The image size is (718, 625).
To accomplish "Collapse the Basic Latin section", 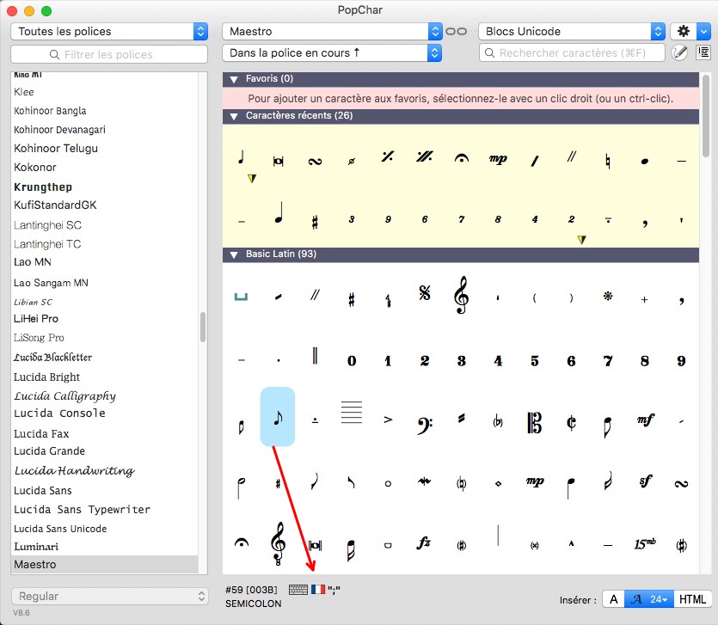I will point(233,255).
